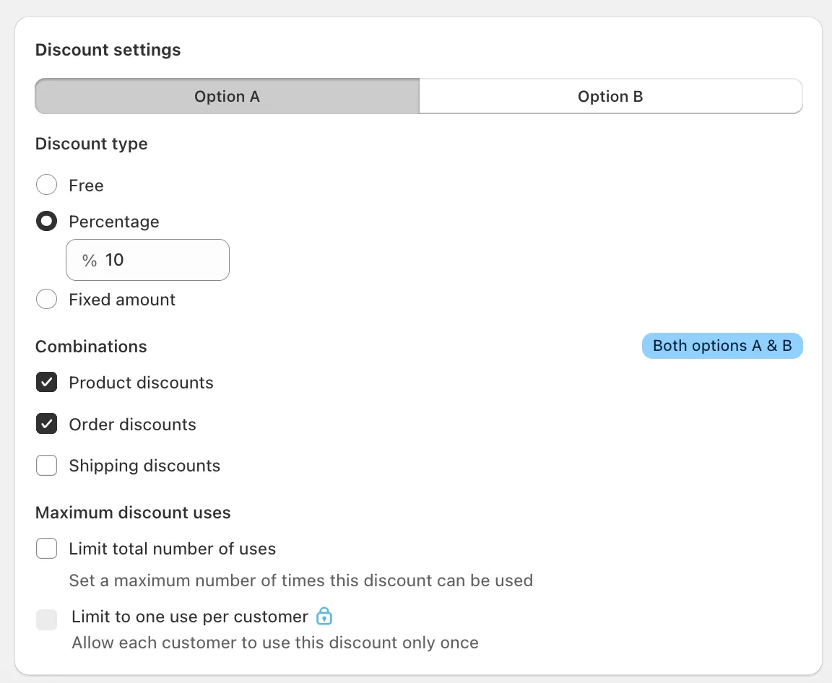Click the 'Free' option label text
The image size is (832, 683).
[86, 185]
